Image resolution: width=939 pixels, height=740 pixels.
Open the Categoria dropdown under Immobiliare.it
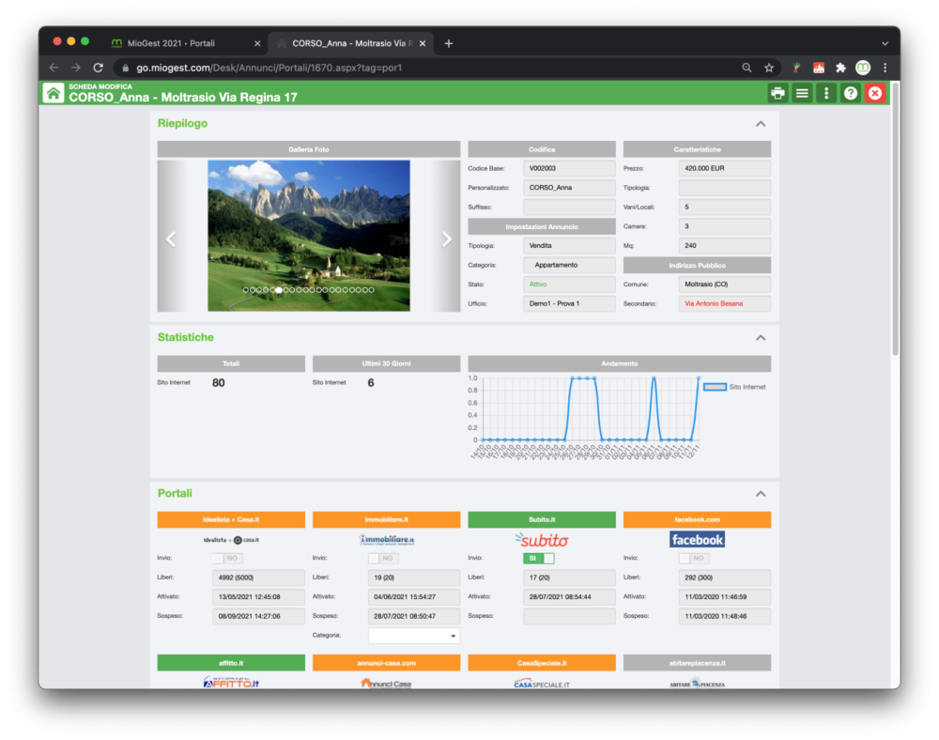click(414, 635)
